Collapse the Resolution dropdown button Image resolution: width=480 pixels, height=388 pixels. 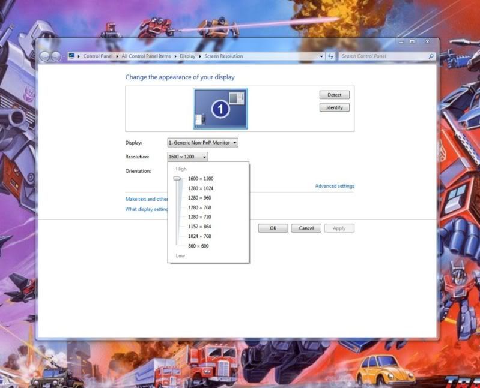click(x=187, y=157)
